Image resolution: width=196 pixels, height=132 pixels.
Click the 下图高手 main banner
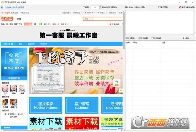pos(76,71)
